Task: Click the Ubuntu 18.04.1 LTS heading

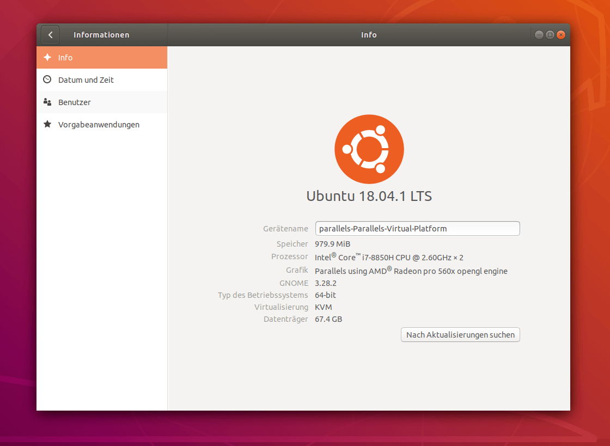Action: 369,196
